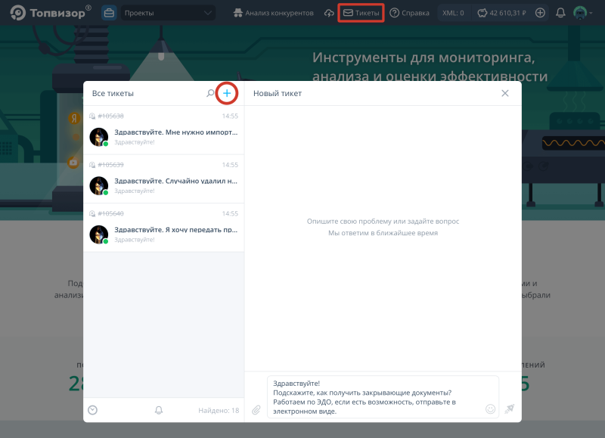Open ticket search magnifier
Viewport: 605px width, 438px height.
[210, 93]
